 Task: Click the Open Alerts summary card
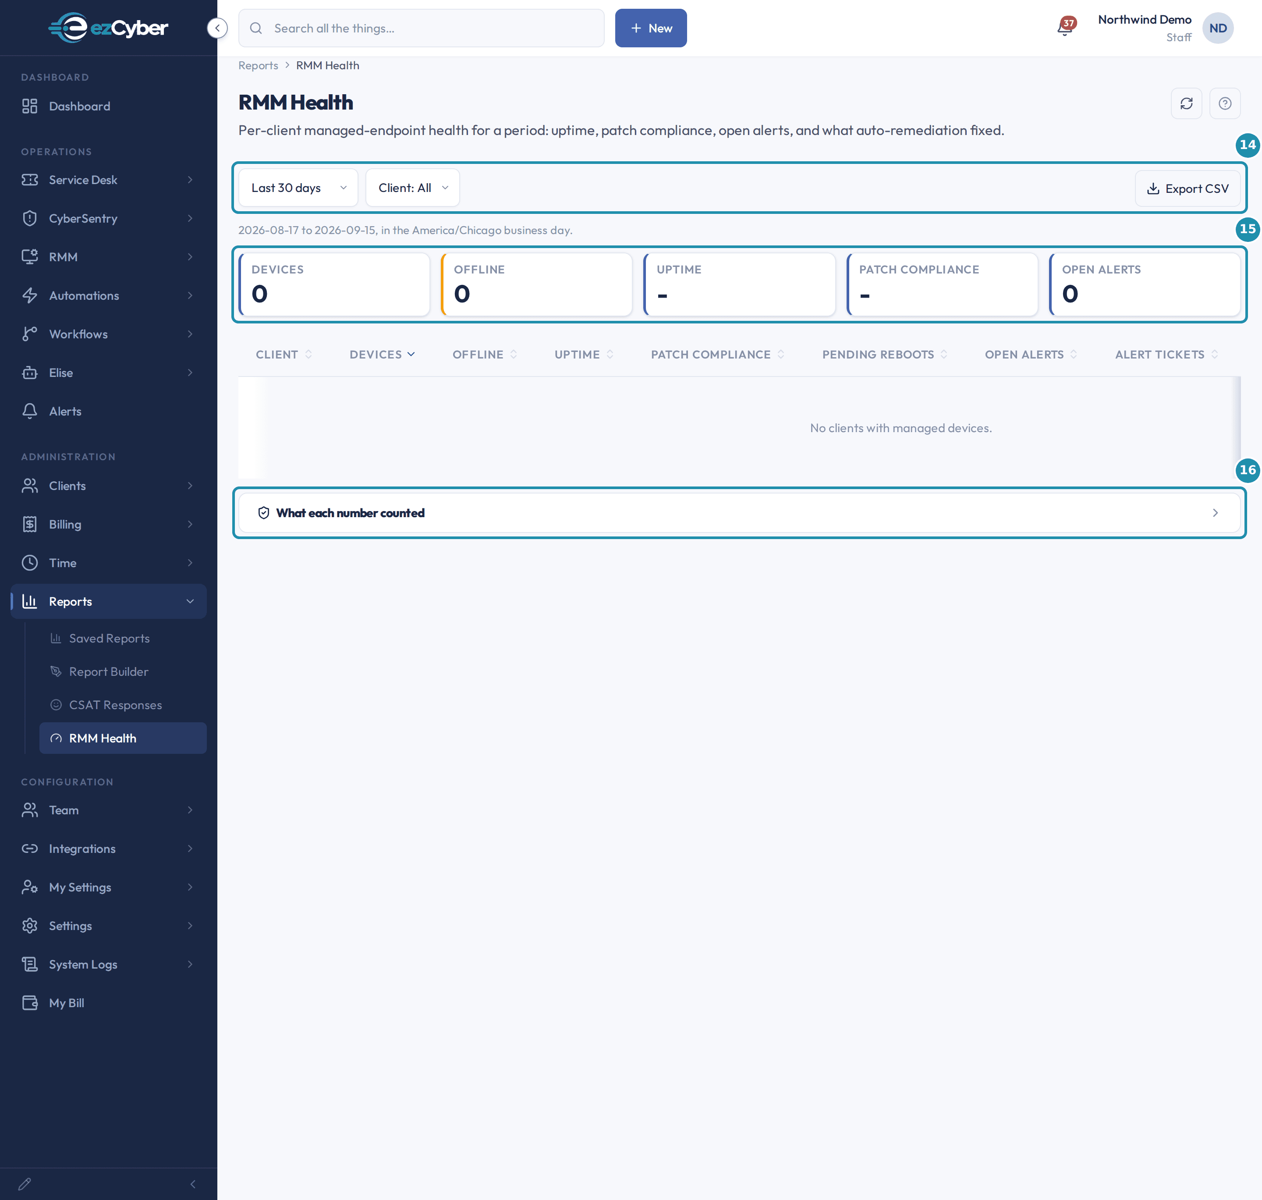(1144, 284)
